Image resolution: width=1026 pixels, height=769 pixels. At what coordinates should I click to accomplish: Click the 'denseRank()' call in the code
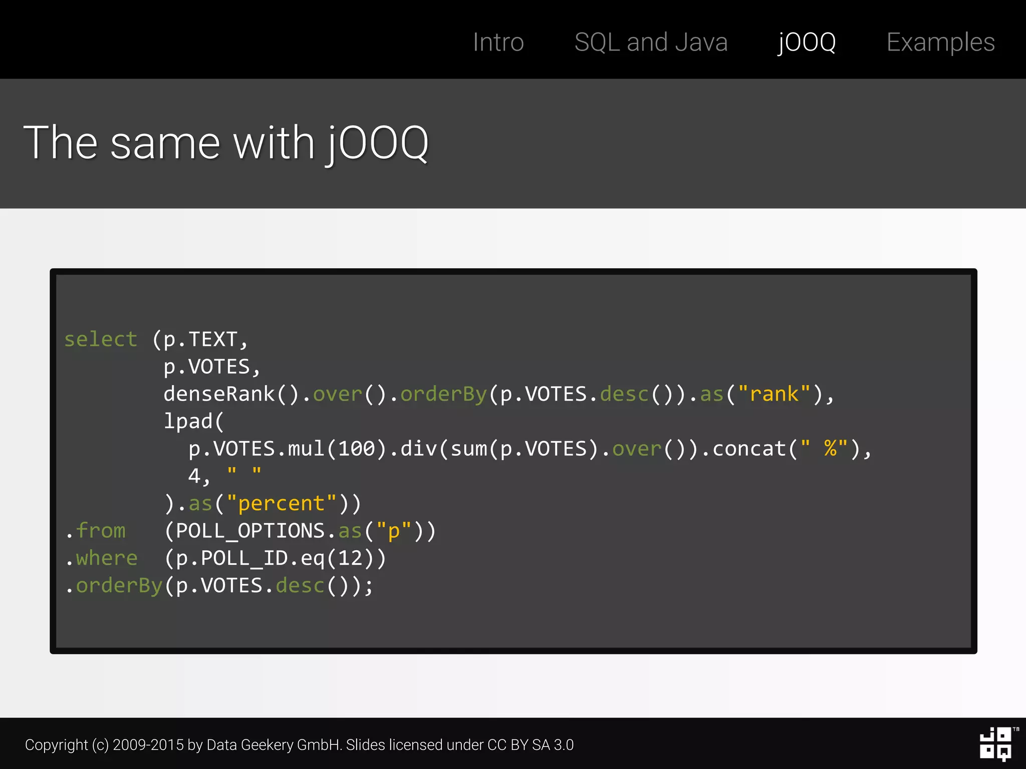pyautogui.click(x=231, y=394)
